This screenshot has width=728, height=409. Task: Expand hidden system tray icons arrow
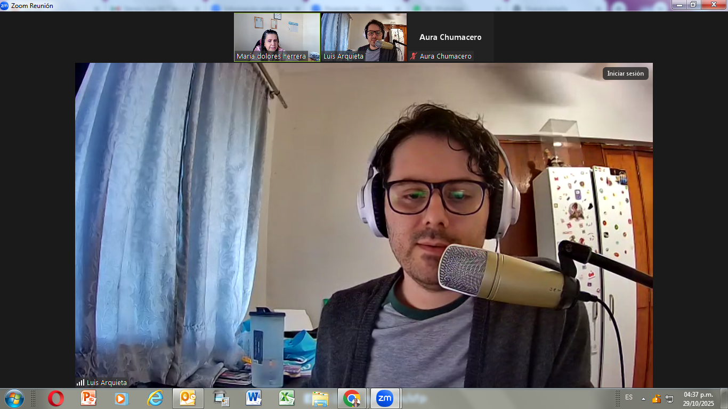coord(643,398)
